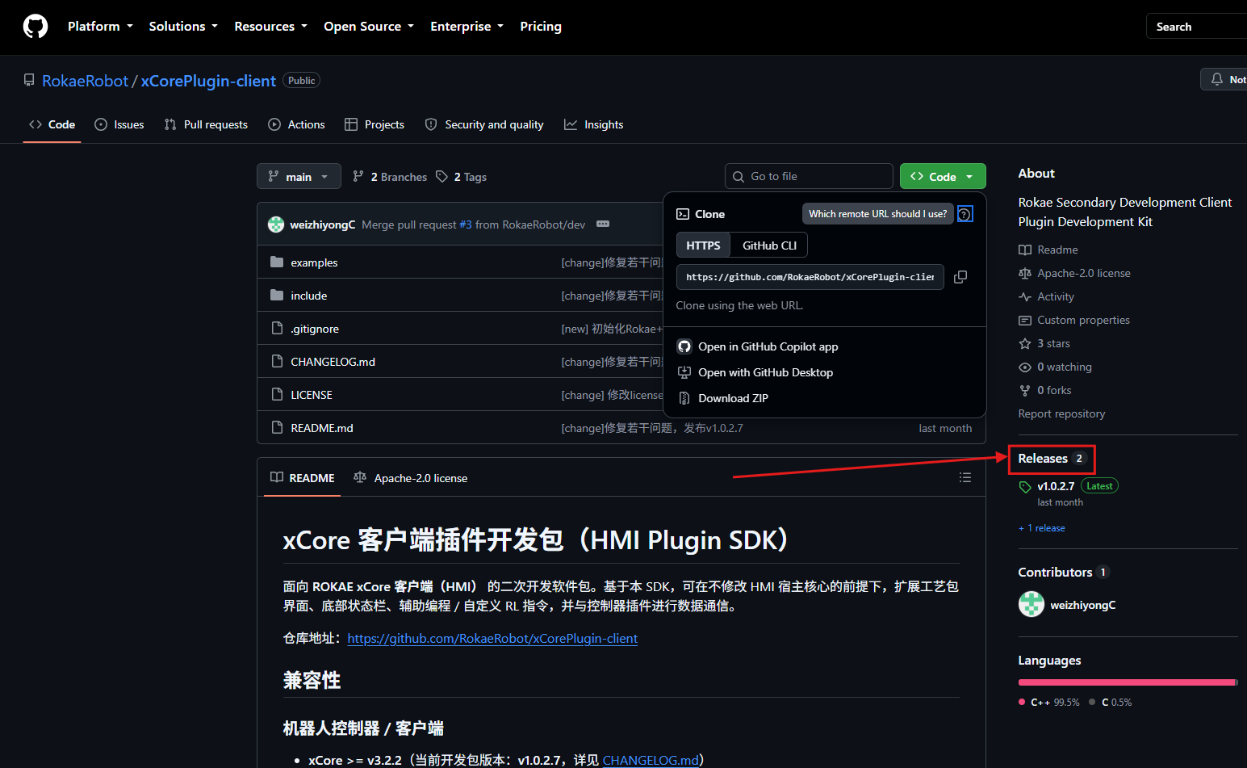Image resolution: width=1247 pixels, height=768 pixels.
Task: Open weizhiyongC contributor avatar
Action: (1031, 604)
